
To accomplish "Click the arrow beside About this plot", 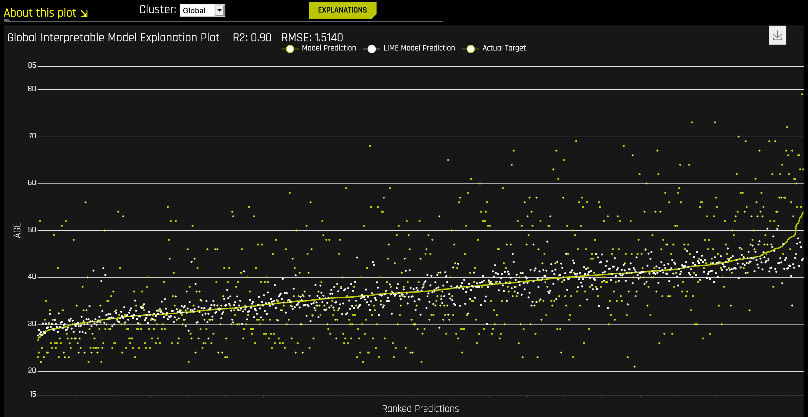I will (x=84, y=14).
